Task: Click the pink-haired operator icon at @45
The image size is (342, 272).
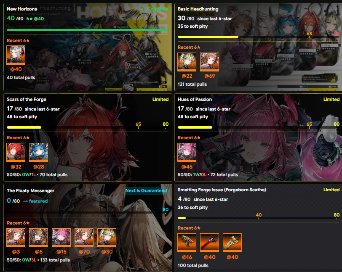Action: click(x=187, y=153)
